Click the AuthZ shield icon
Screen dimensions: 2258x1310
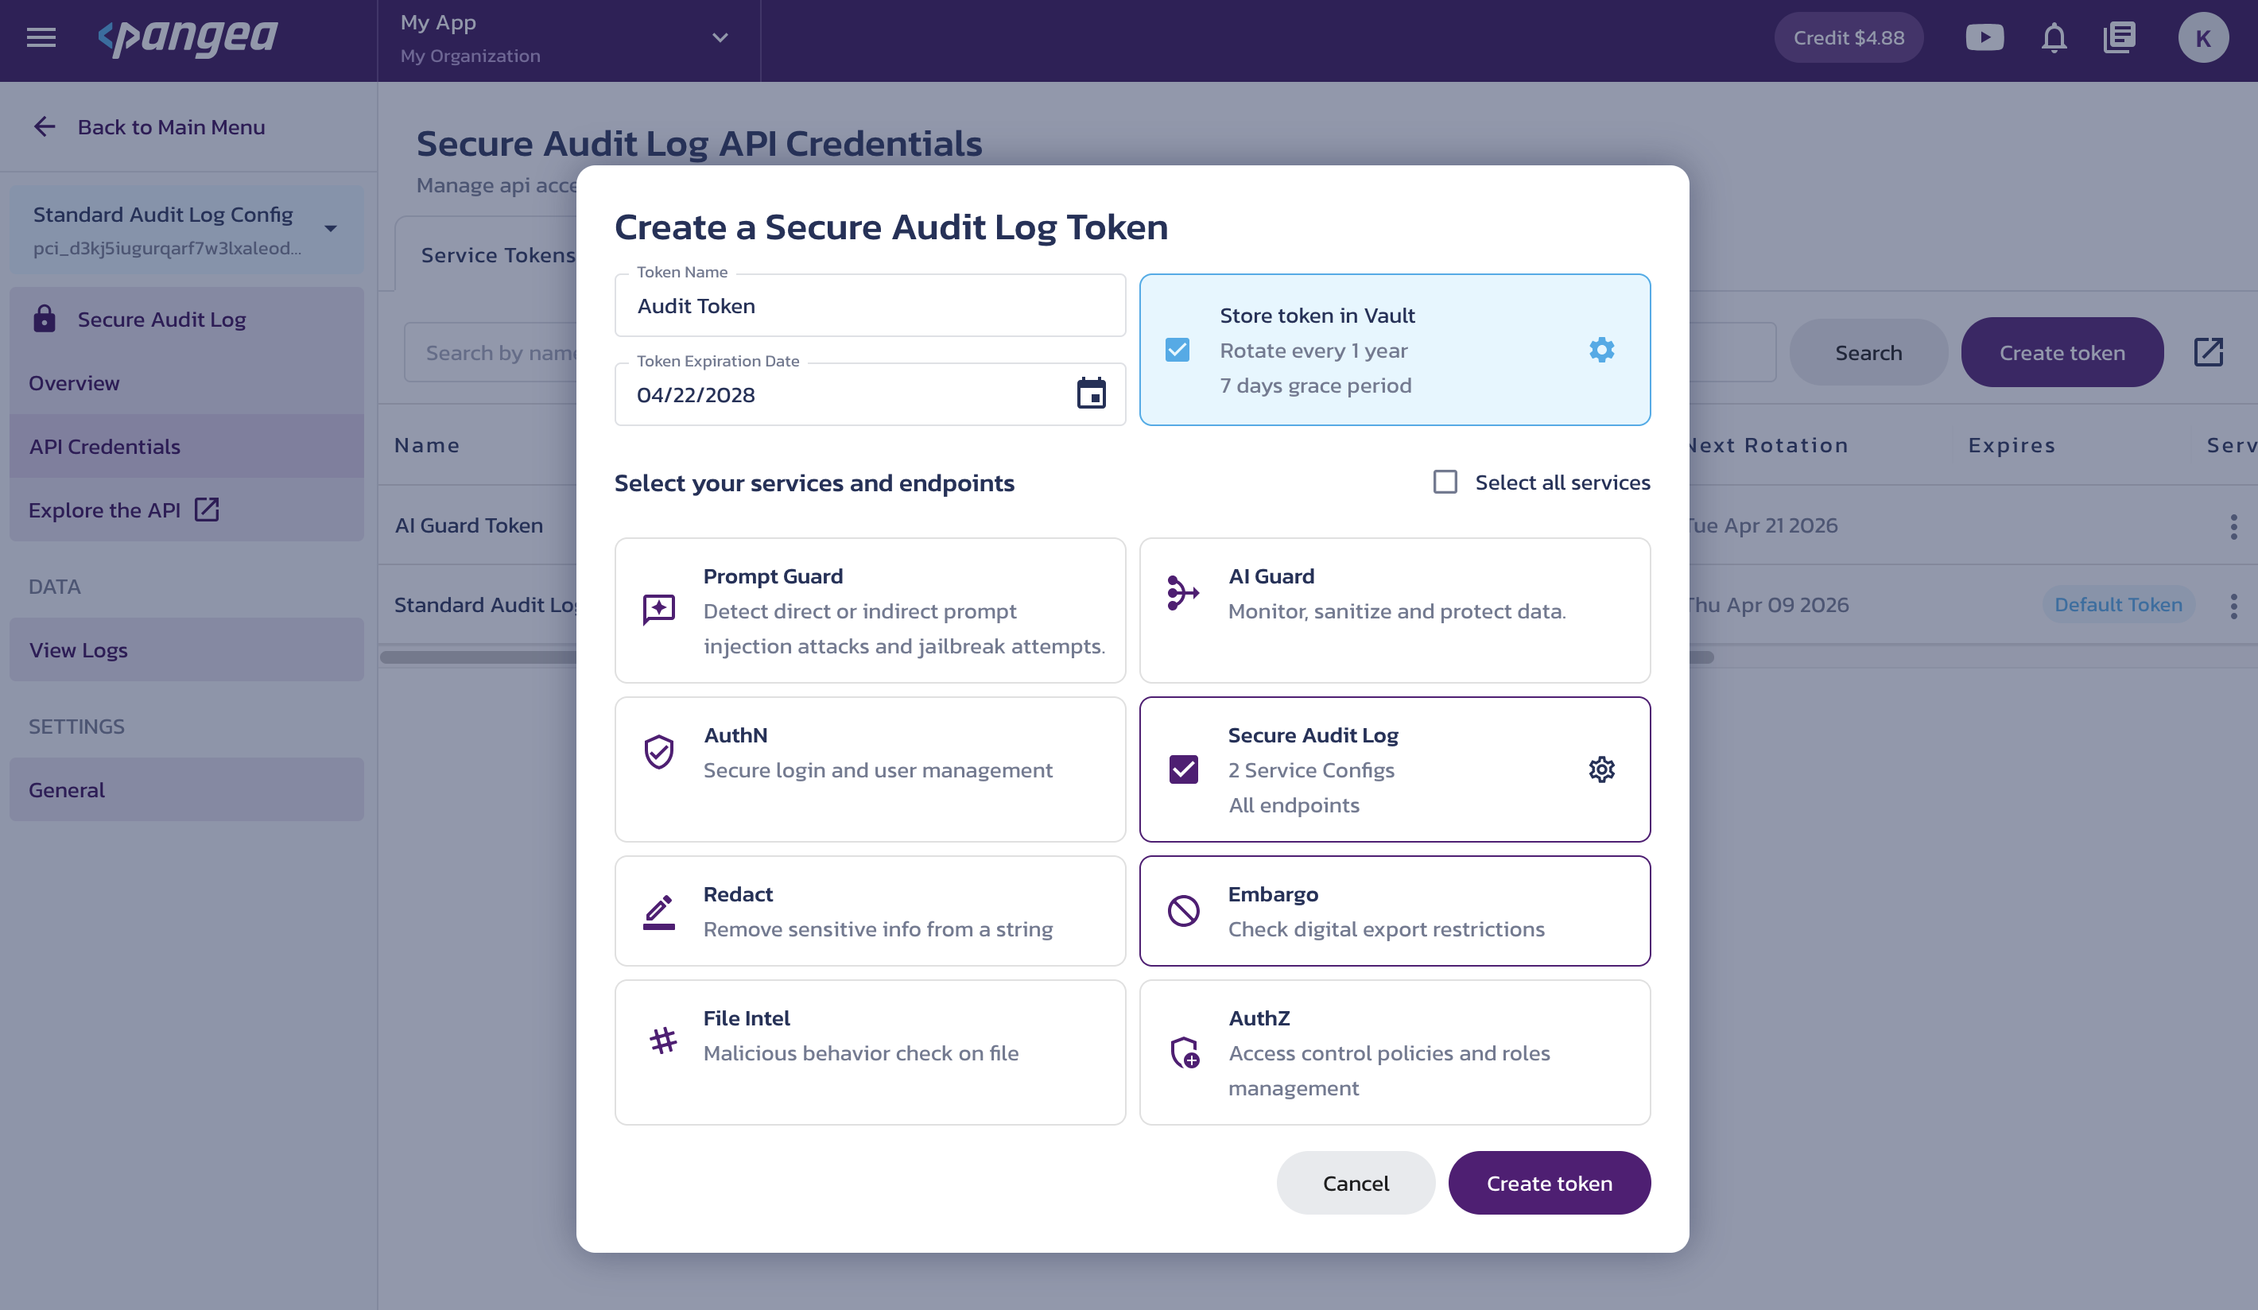point(1185,1052)
